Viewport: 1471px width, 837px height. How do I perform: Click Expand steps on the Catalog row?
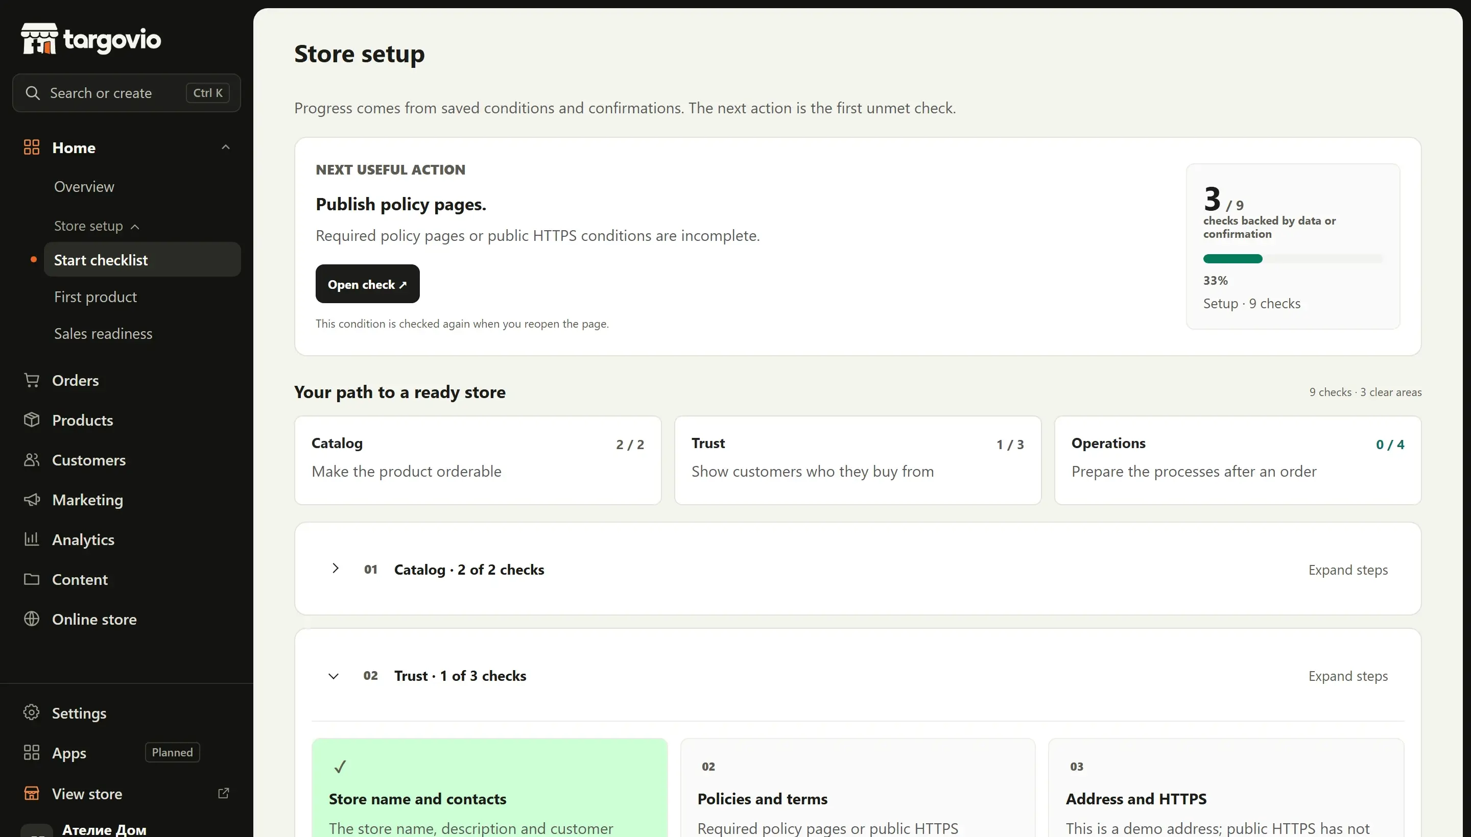coord(1348,570)
